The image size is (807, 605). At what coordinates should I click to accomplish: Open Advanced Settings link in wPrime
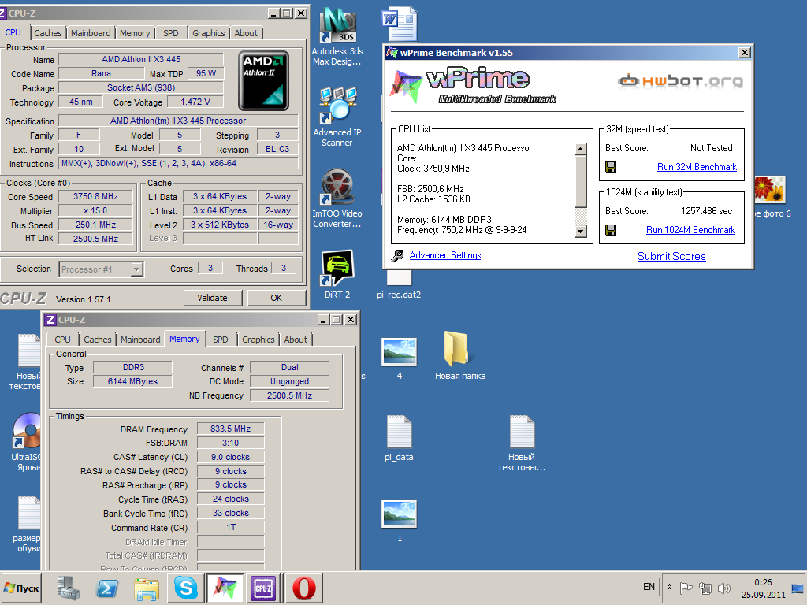[x=445, y=255]
